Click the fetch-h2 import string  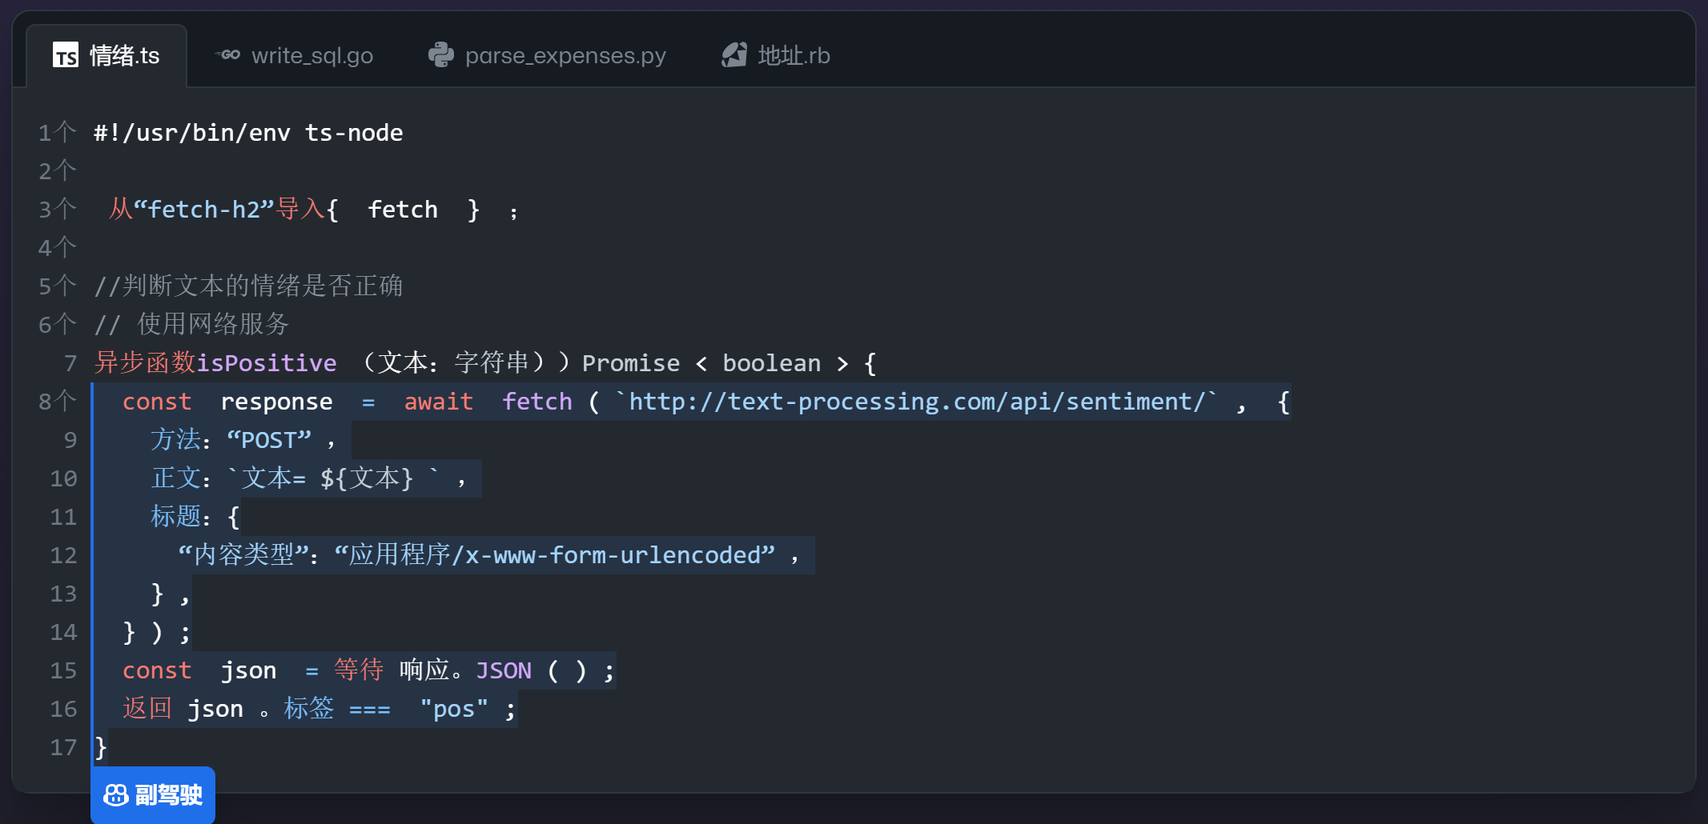pos(204,210)
